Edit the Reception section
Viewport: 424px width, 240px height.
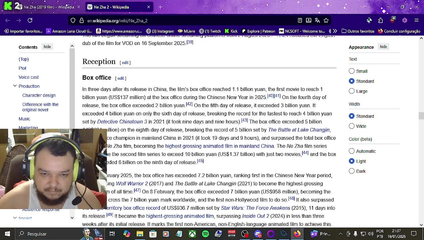point(125,63)
